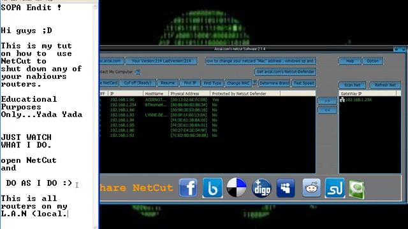Open the Help button in NetCut
This screenshot has height=229, width=408.
coord(350,61)
